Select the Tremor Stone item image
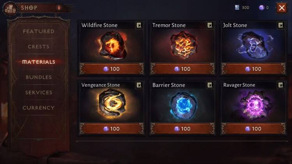 [184, 45]
